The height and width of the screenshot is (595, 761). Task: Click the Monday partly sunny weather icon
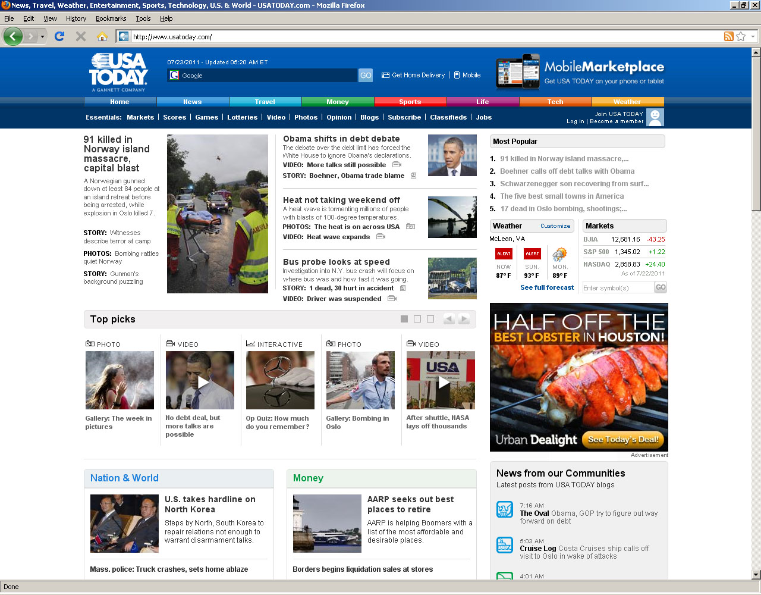point(559,255)
